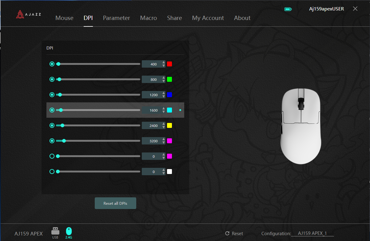The image size is (370, 241).
Task: Click the Reset text at the bottom
Action: (237, 233)
